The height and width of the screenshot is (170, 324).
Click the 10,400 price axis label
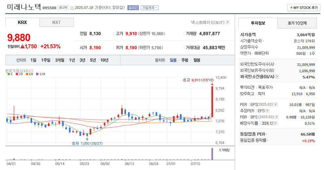(221, 77)
